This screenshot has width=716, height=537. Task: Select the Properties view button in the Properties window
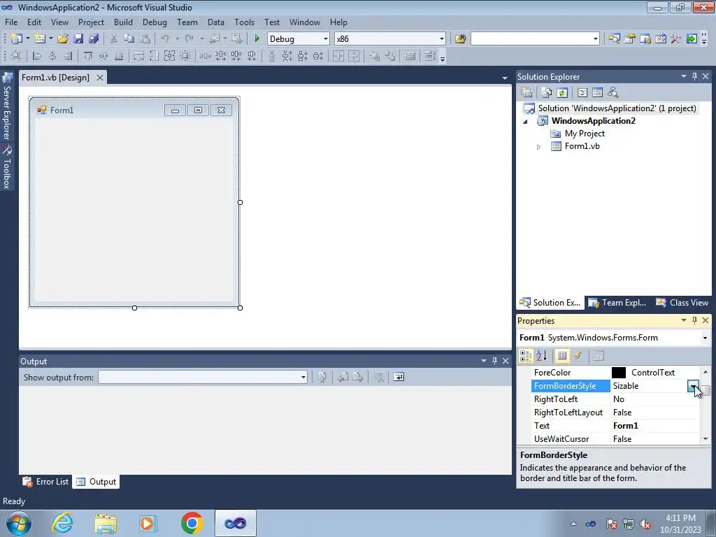point(562,356)
